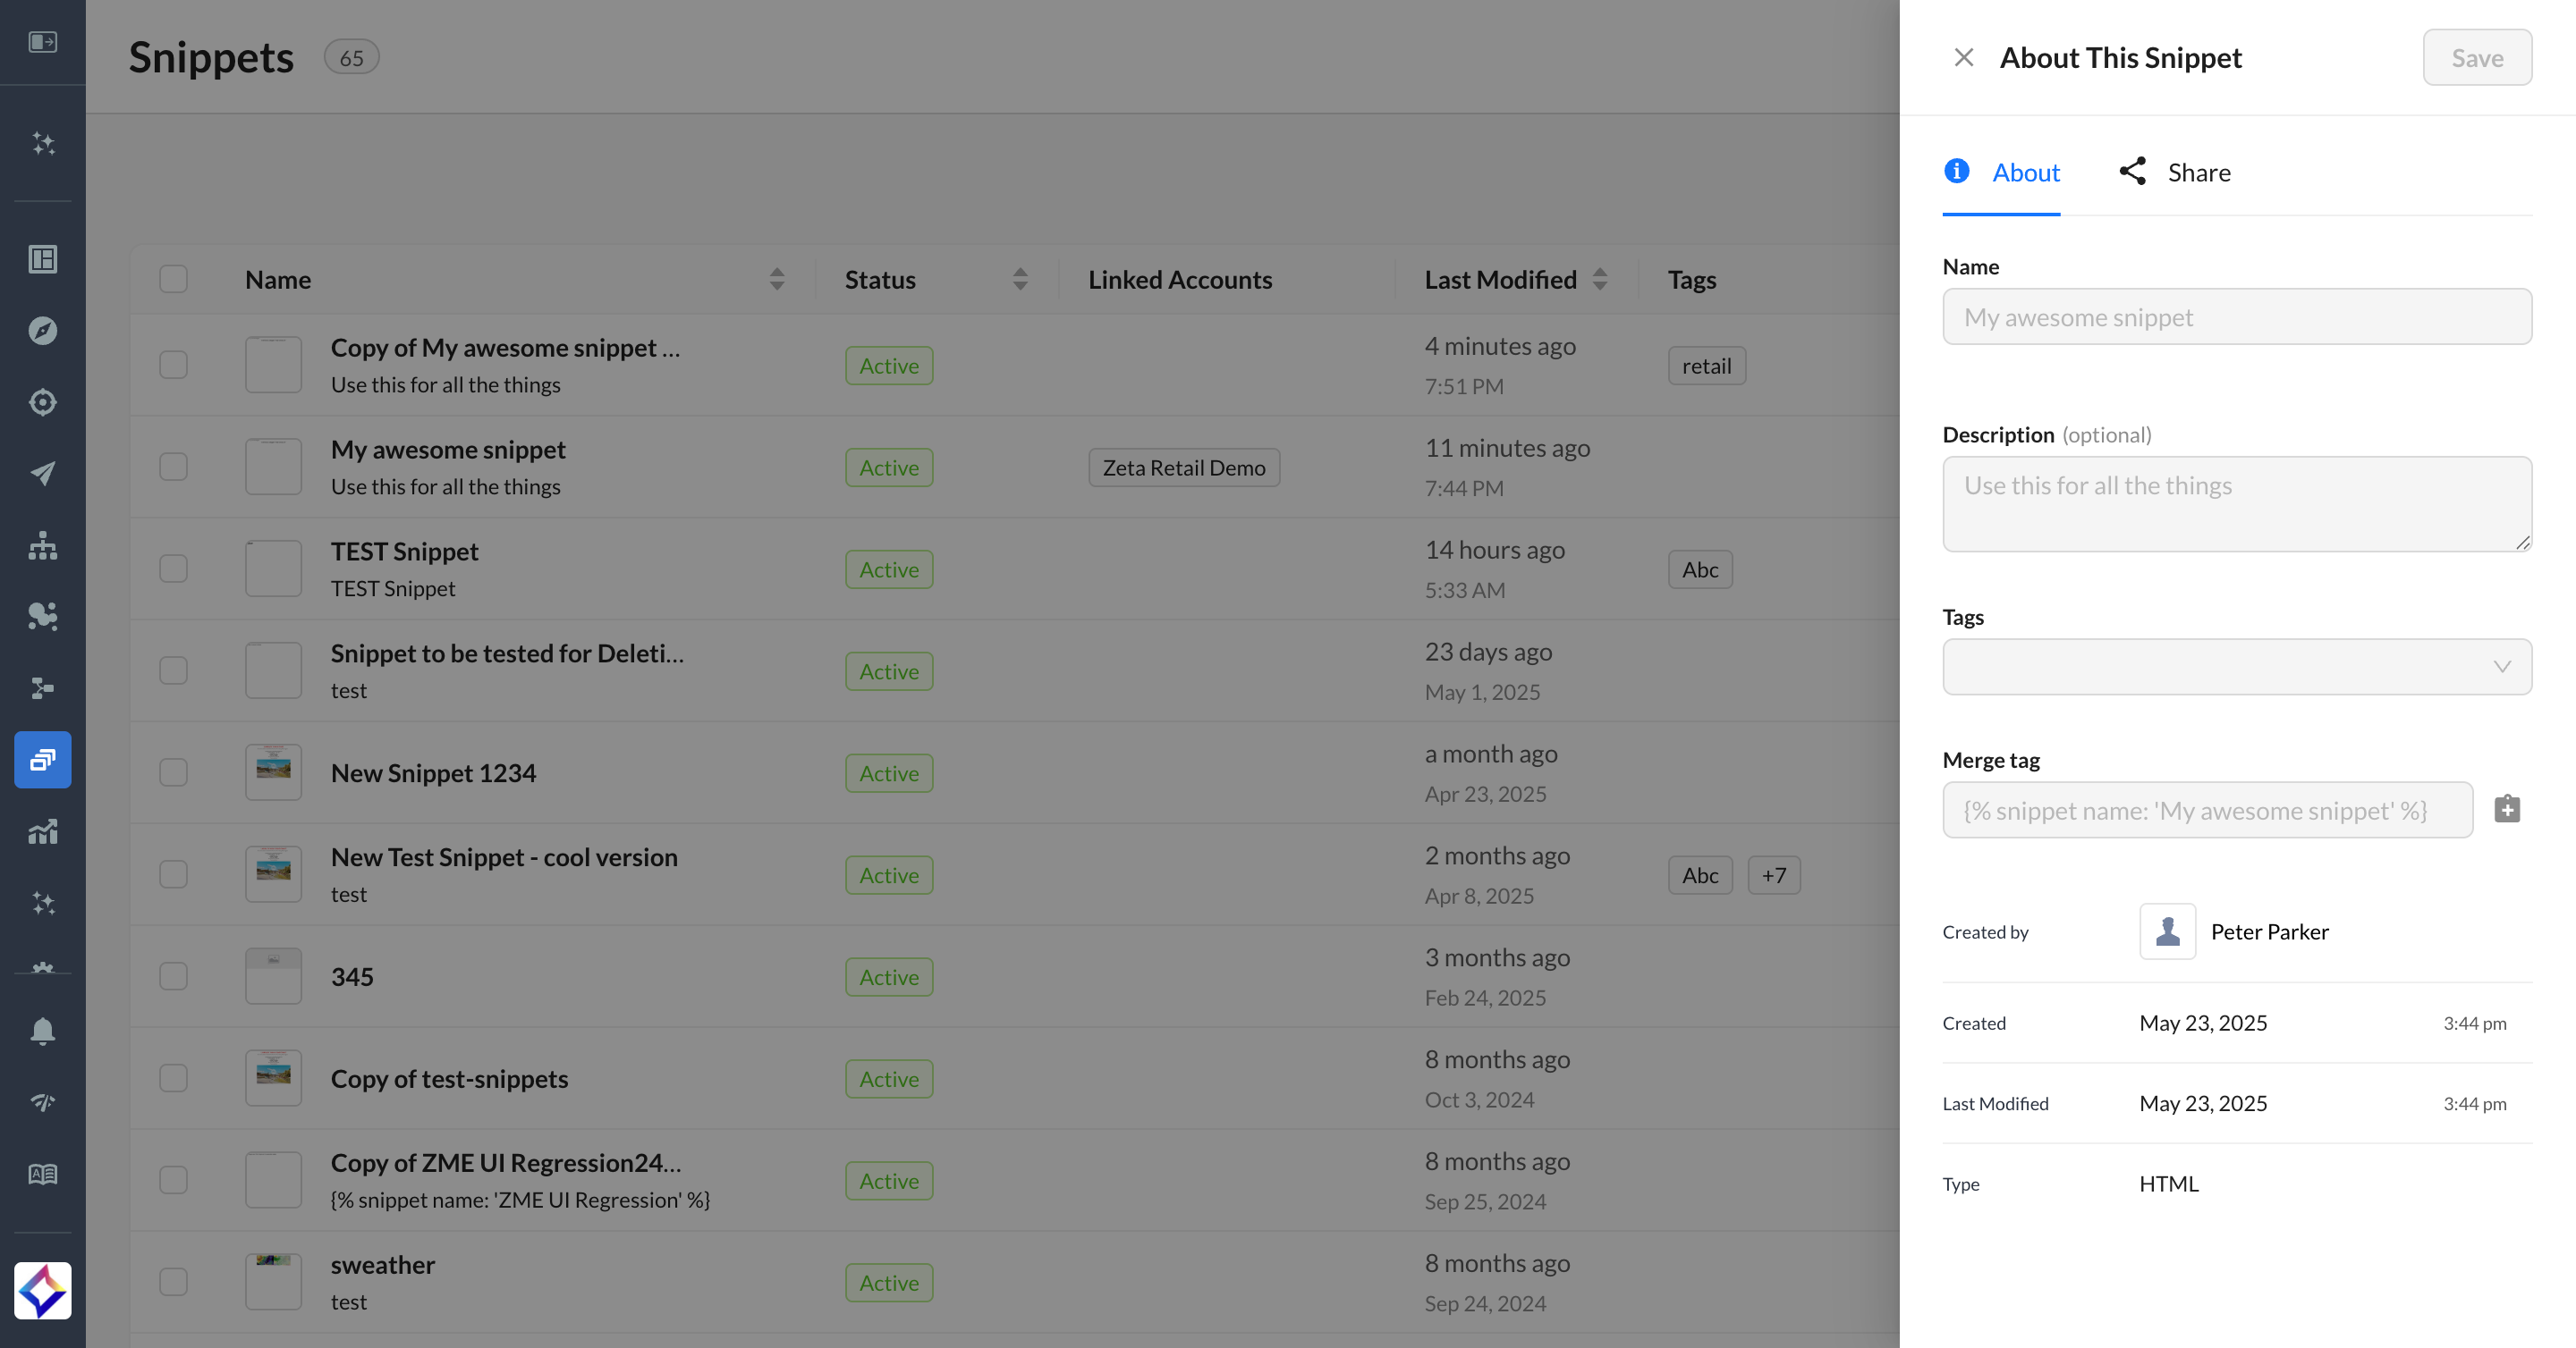Open the compass explore icon in sidebar
This screenshot has width=2576, height=1348.
click(43, 331)
